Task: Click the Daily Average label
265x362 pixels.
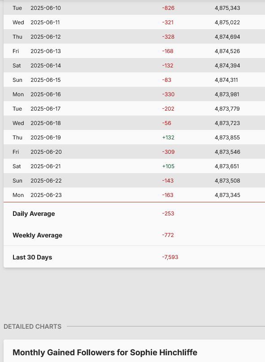Action: click(x=34, y=214)
